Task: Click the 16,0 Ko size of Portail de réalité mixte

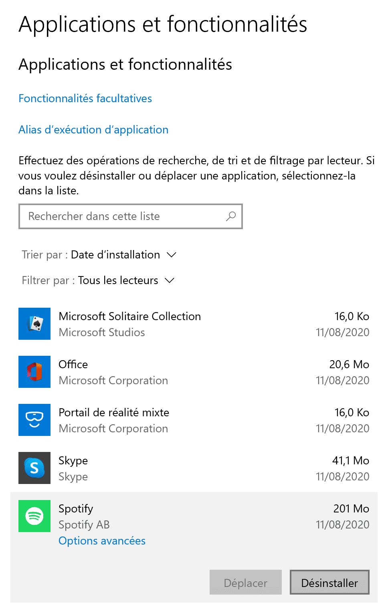Action: [352, 413]
